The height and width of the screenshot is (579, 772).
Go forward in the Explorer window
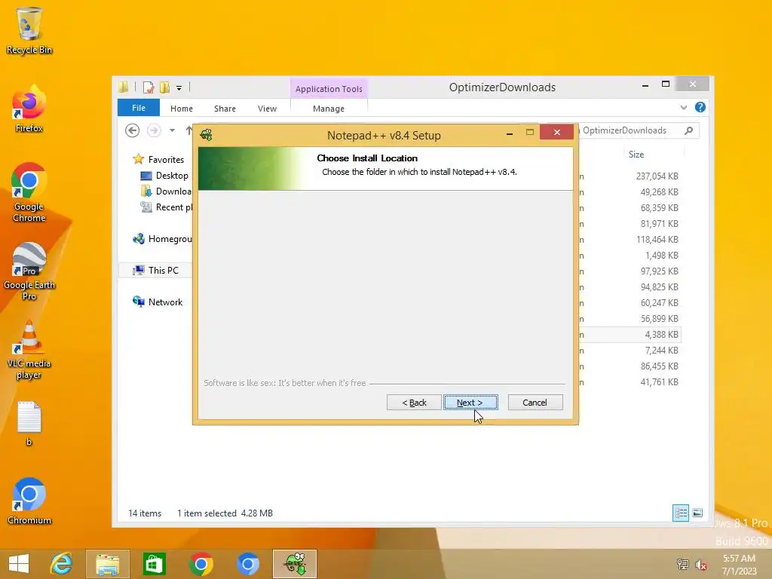(x=154, y=130)
